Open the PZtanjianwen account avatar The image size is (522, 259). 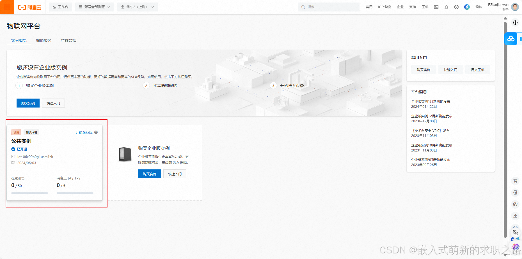coord(515,7)
